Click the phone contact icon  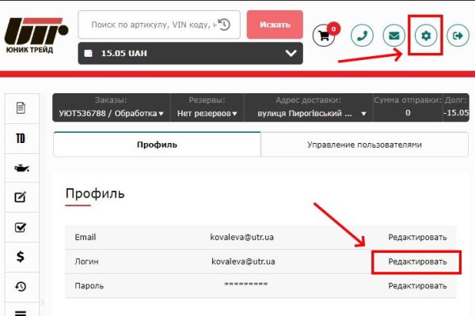(363, 36)
